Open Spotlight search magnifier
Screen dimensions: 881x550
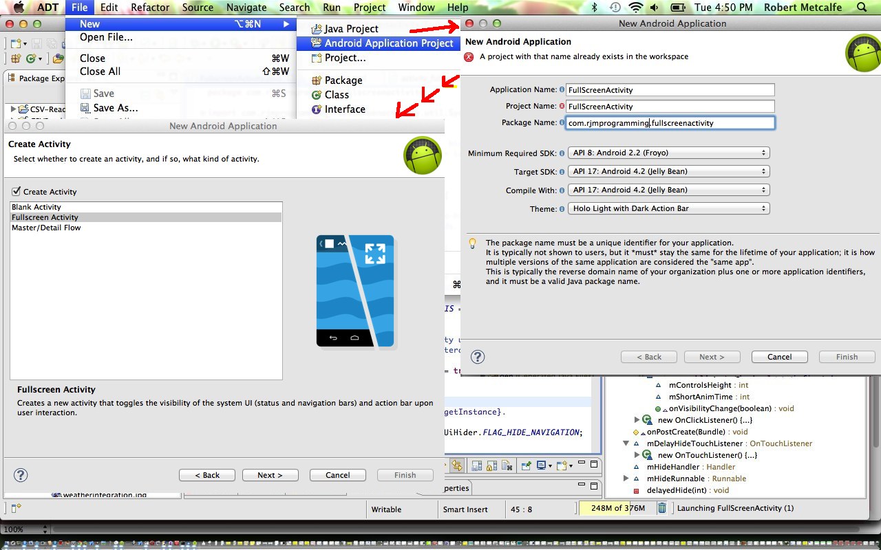coord(862,8)
